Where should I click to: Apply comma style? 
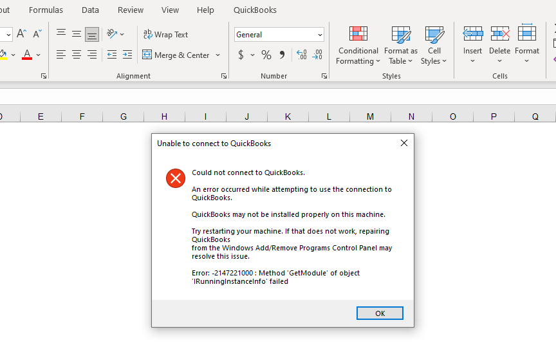(x=282, y=55)
